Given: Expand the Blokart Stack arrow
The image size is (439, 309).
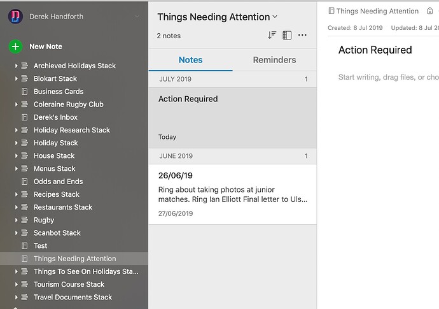Looking at the screenshot, I should click(x=16, y=78).
